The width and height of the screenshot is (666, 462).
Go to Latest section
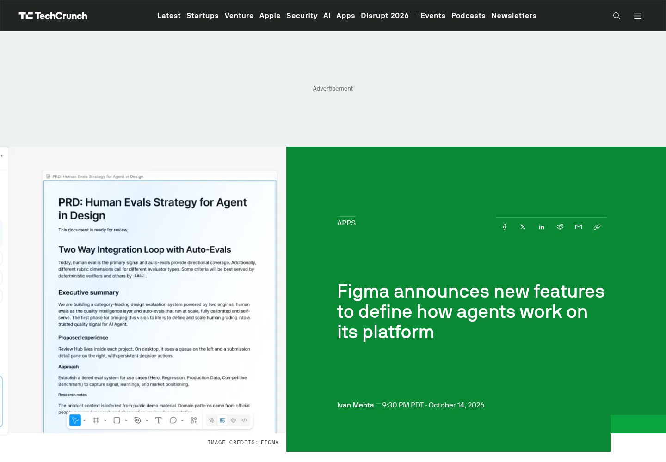point(169,16)
